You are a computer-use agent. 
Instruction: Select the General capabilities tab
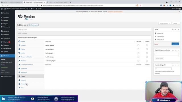(x=31, y=41)
